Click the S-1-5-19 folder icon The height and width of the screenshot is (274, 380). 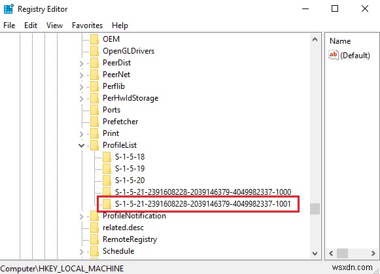click(x=107, y=169)
